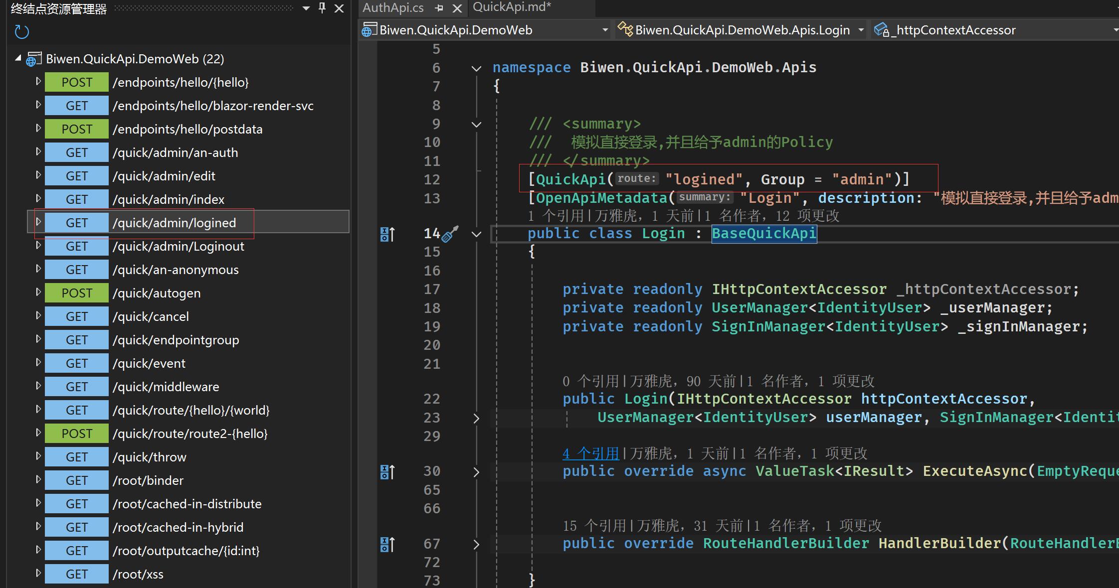The height and width of the screenshot is (588, 1119).
Task: Collapse the summary comment at line 9
Action: point(476,124)
